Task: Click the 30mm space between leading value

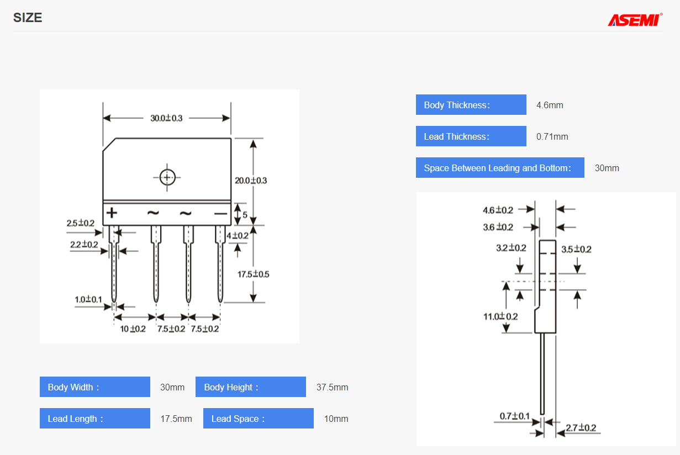Action: click(607, 168)
